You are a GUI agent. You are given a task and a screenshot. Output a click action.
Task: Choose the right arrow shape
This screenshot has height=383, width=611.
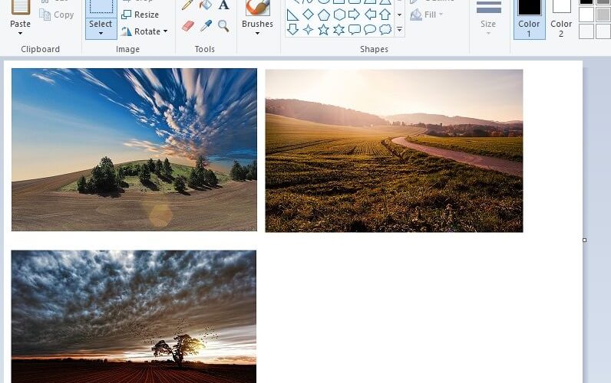tap(354, 15)
